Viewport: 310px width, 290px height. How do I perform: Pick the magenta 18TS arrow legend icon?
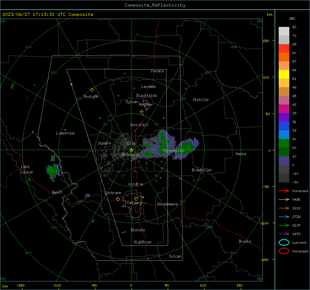tap(284, 234)
